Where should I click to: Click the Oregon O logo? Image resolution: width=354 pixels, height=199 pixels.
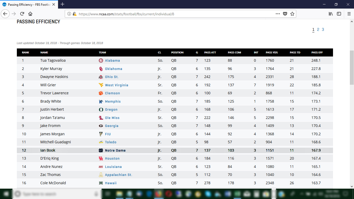click(101, 110)
